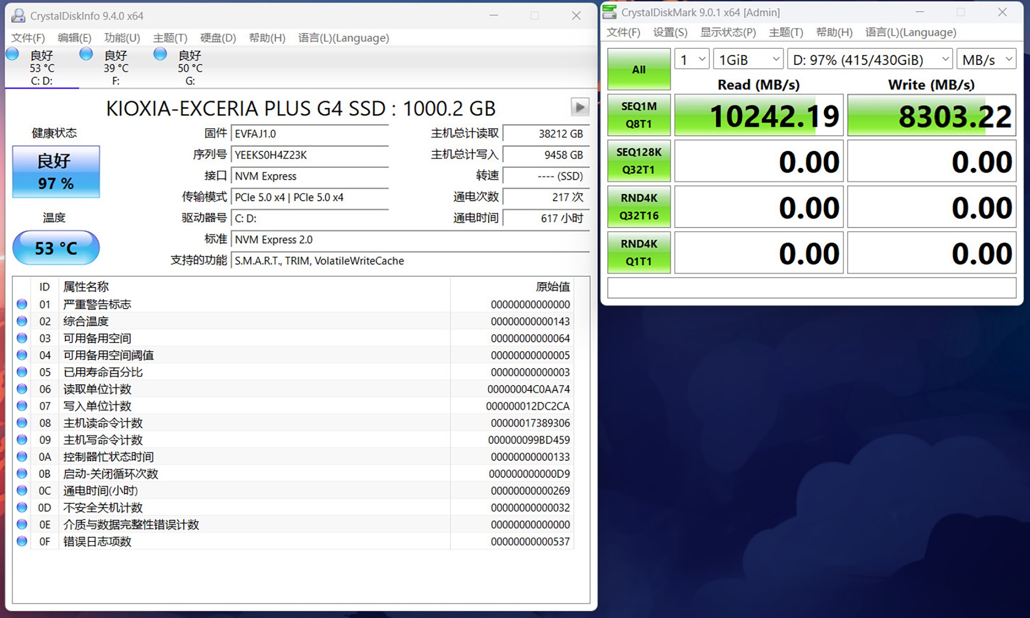Click status orb for attribute 0F

[x=22, y=541]
